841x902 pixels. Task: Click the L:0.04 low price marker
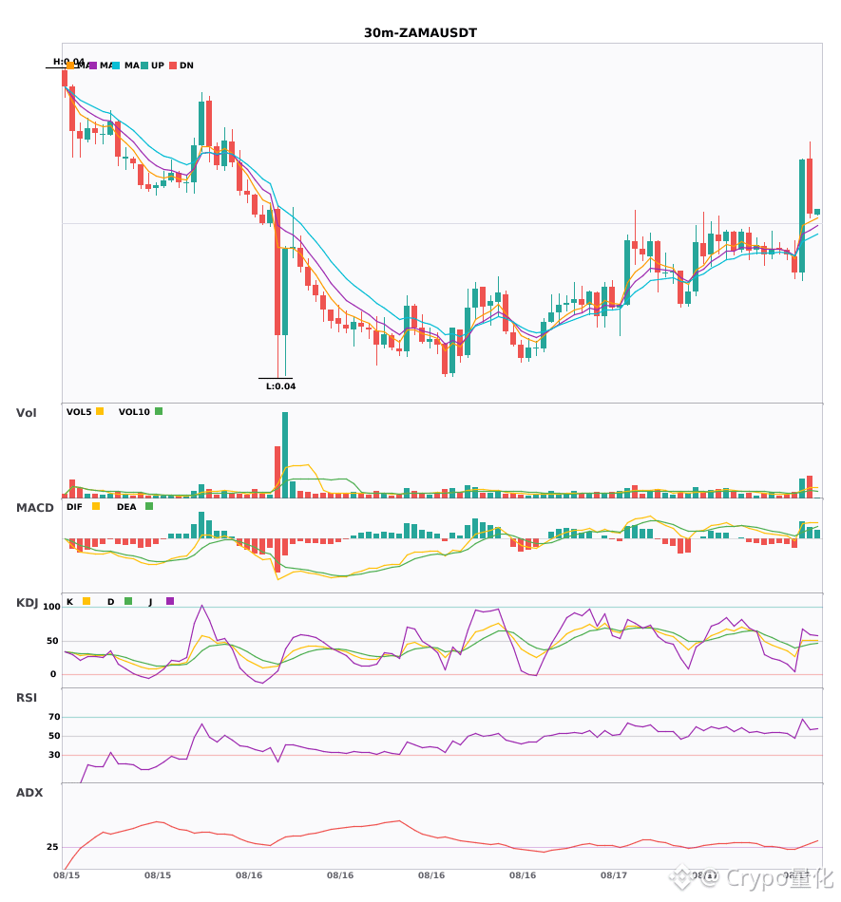click(281, 386)
